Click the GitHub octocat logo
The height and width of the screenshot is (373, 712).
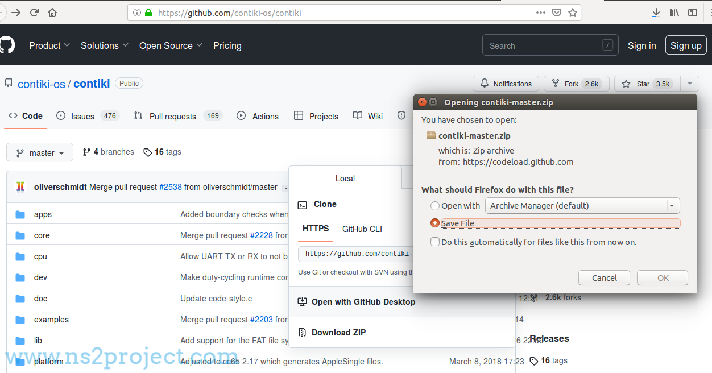pyautogui.click(x=6, y=45)
